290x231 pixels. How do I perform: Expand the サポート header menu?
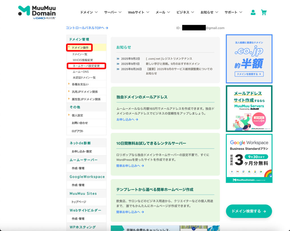pyautogui.click(x=233, y=12)
